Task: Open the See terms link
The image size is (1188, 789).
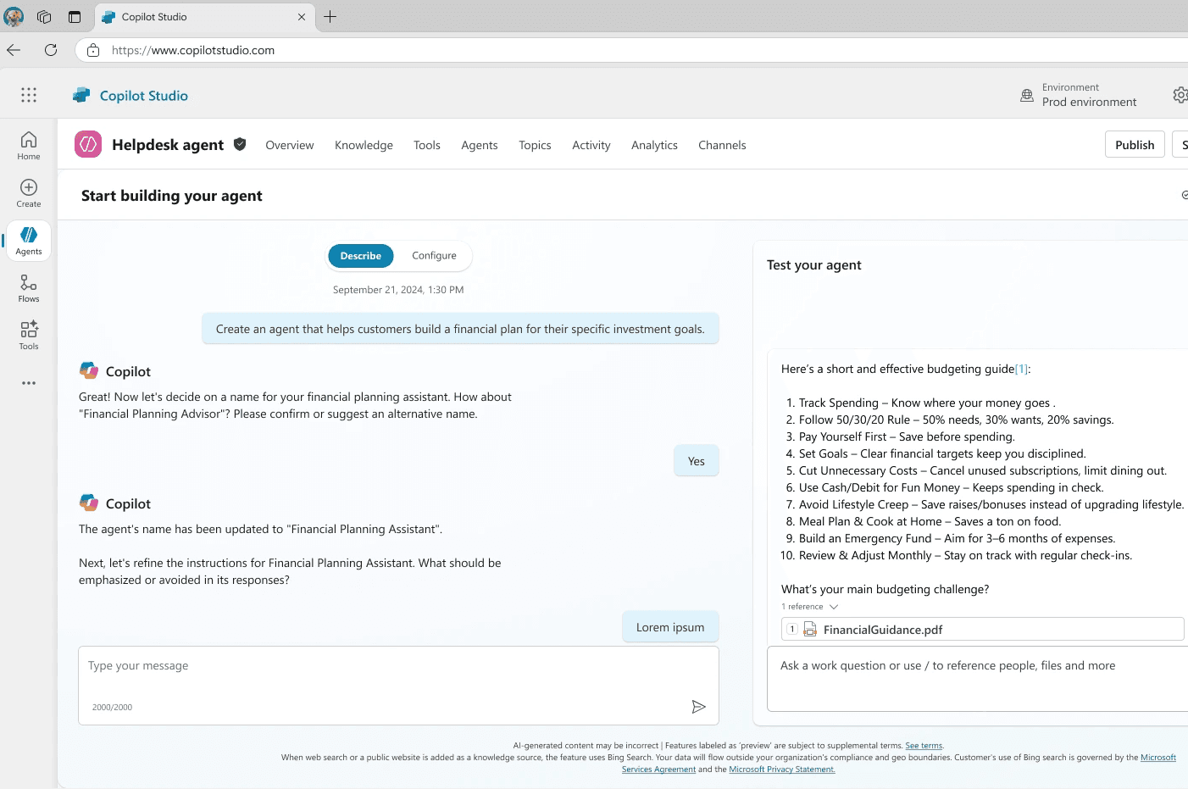Action: [x=924, y=746]
